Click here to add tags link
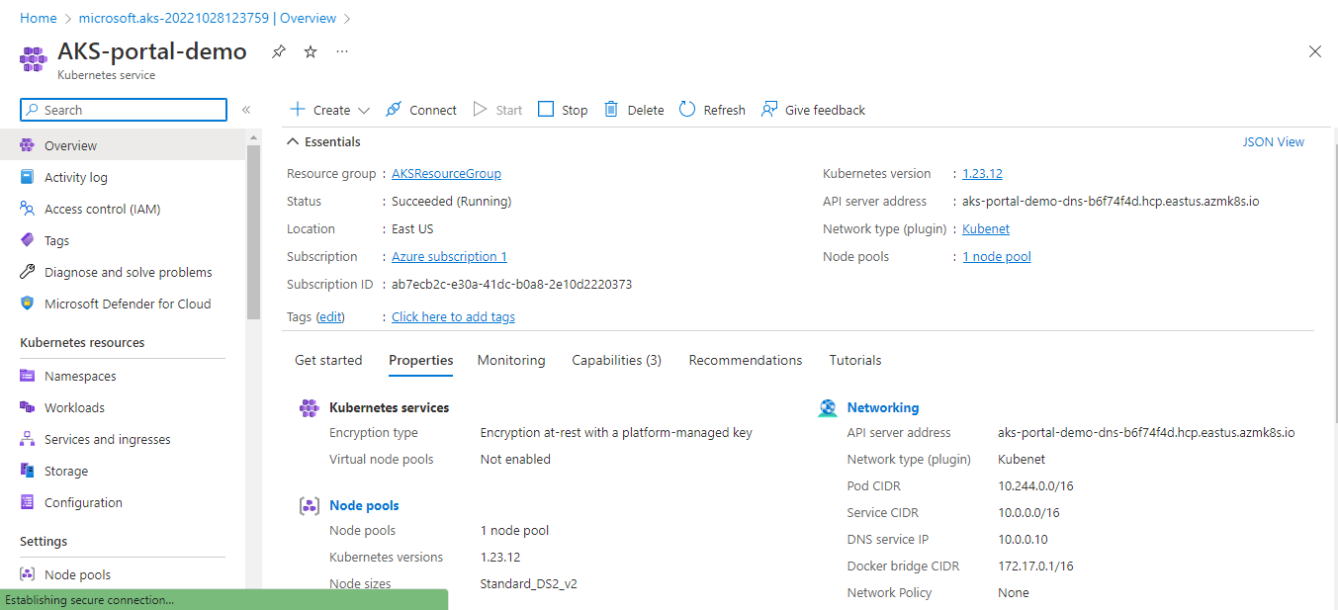 pyautogui.click(x=453, y=317)
